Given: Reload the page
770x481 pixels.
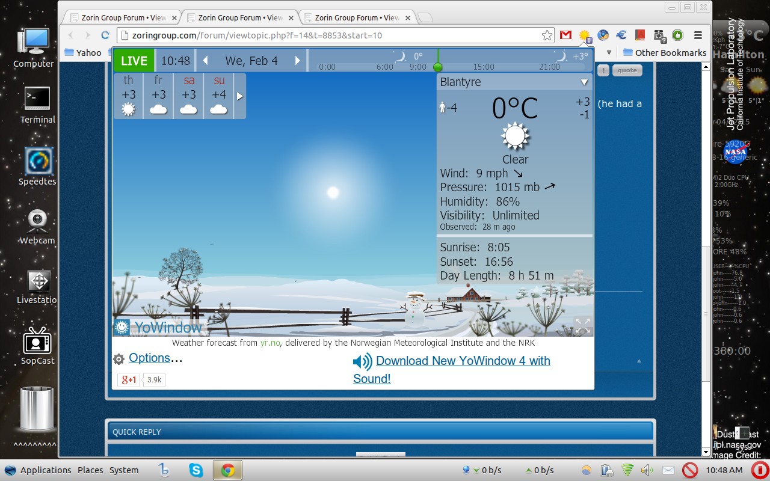Looking at the screenshot, I should click(x=105, y=35).
